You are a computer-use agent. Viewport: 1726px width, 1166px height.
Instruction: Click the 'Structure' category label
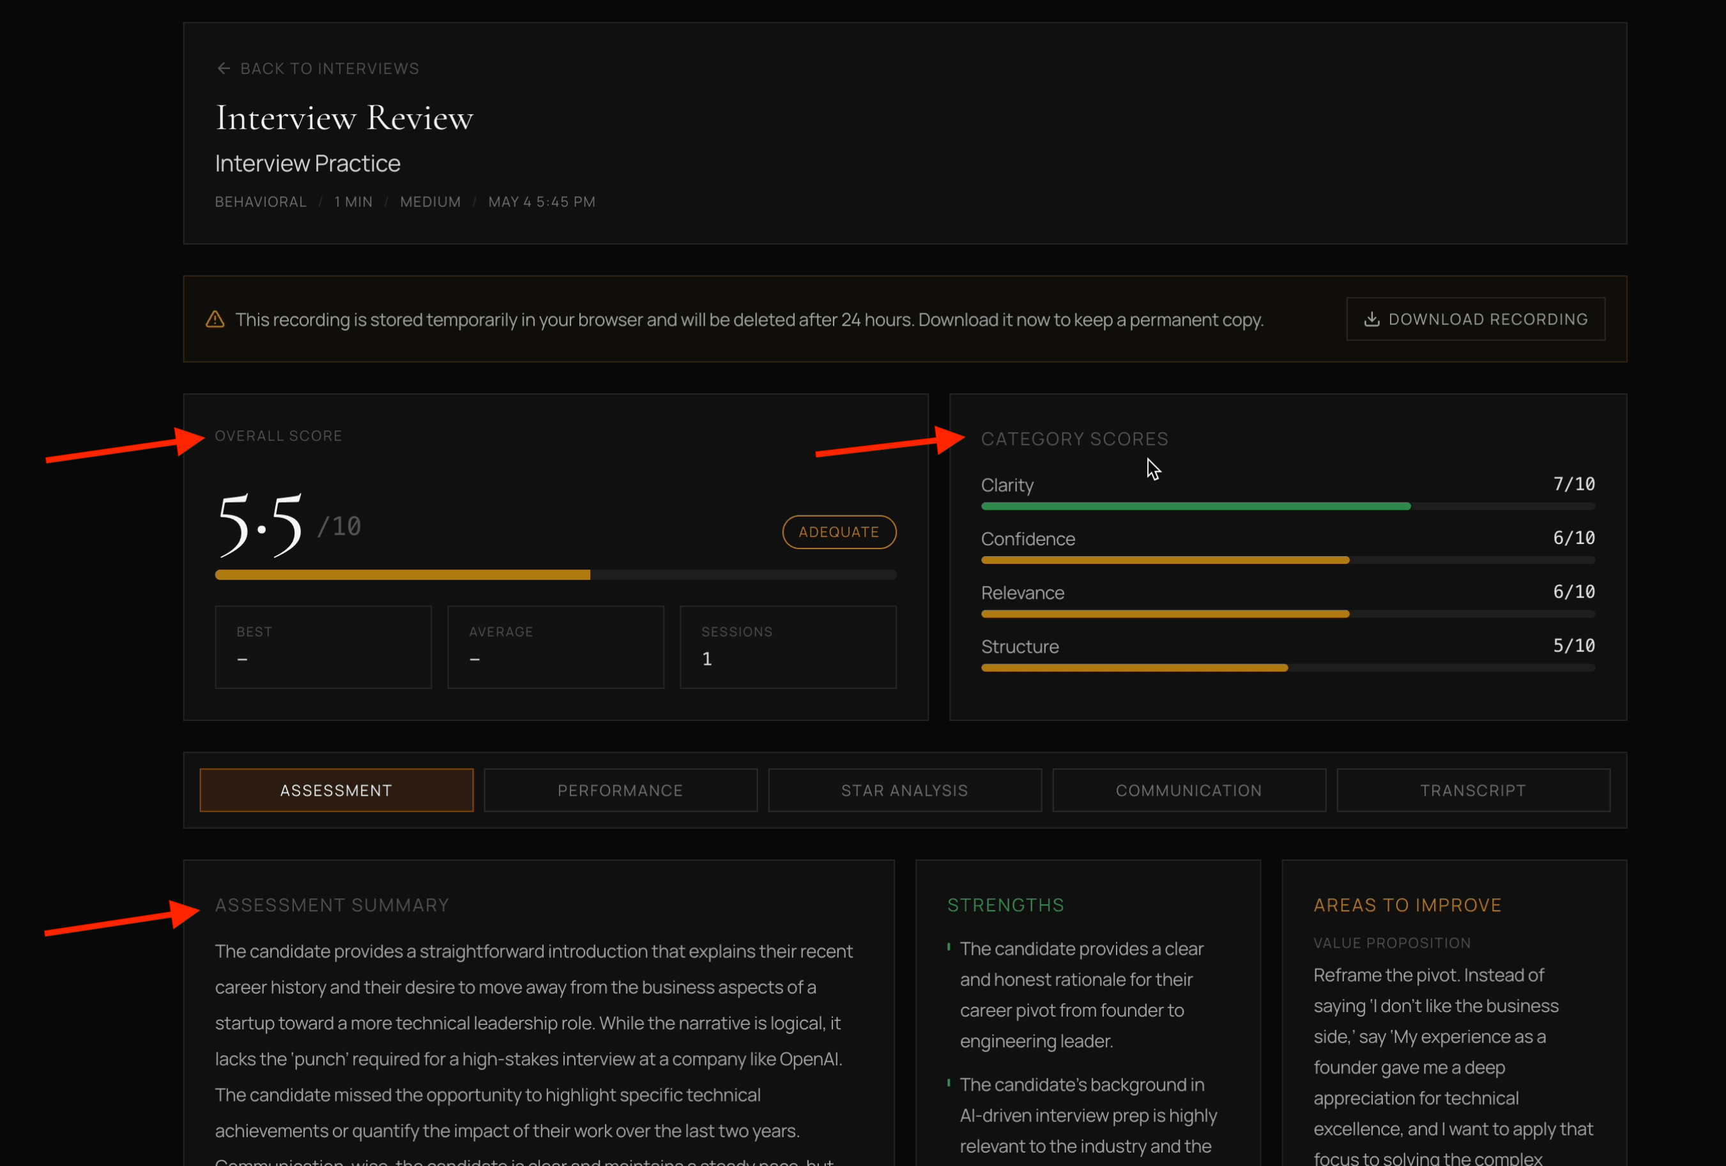pos(1020,647)
